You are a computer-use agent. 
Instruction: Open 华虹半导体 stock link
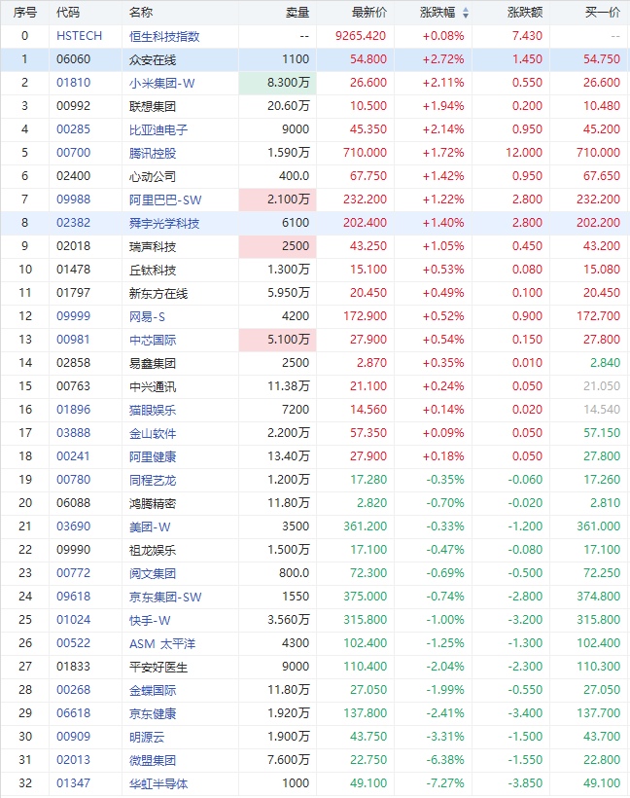click(158, 784)
